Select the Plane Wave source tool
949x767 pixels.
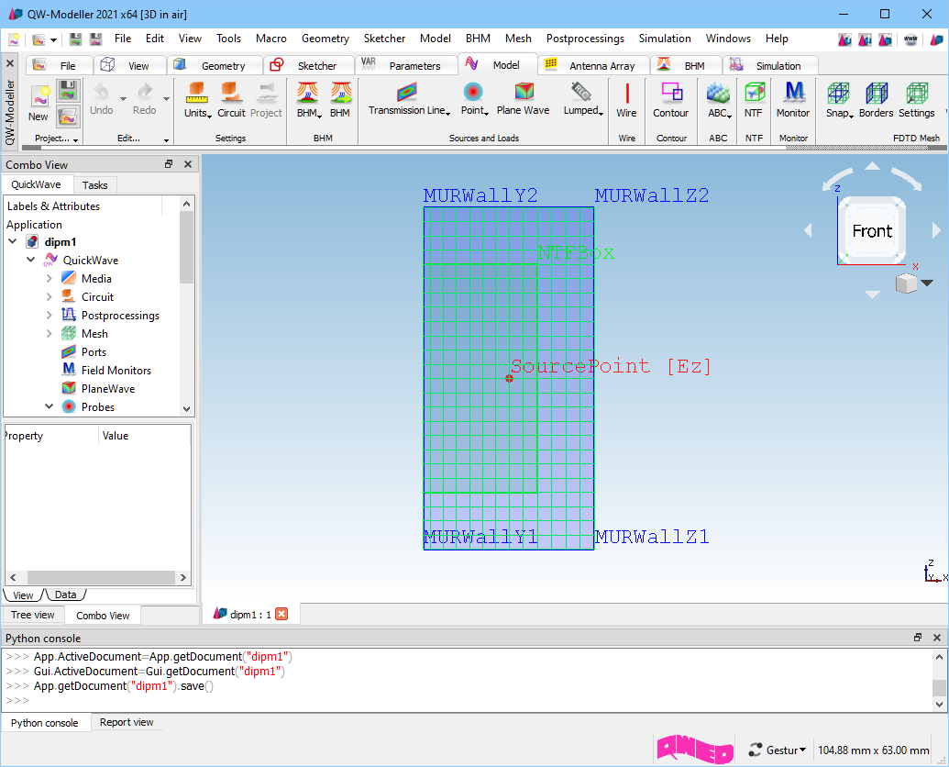point(523,99)
